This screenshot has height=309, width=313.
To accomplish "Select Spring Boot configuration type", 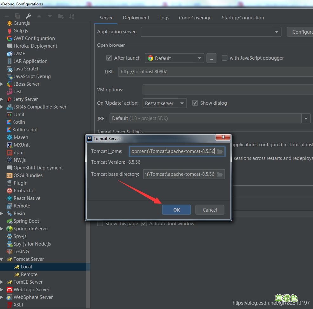I will [26, 221].
